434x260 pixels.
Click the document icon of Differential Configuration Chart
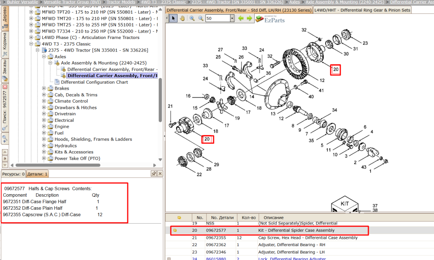[57, 82]
